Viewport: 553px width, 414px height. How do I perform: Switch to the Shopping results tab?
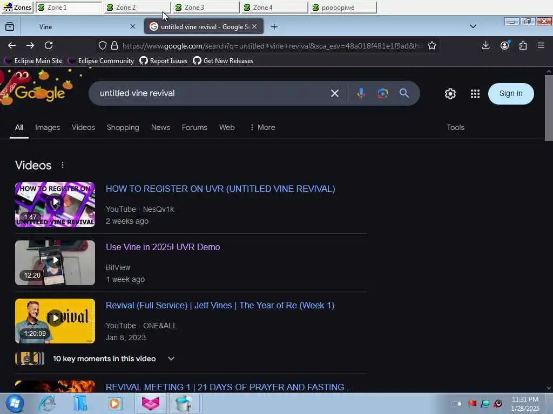(x=123, y=127)
